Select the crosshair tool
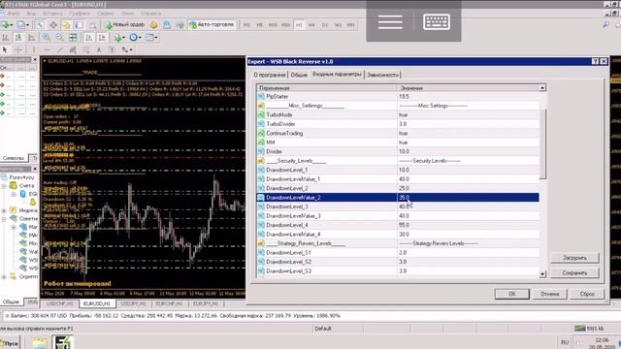 18,49
